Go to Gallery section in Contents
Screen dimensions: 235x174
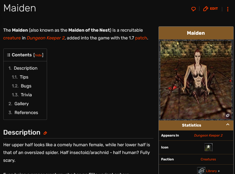[x=21, y=104]
